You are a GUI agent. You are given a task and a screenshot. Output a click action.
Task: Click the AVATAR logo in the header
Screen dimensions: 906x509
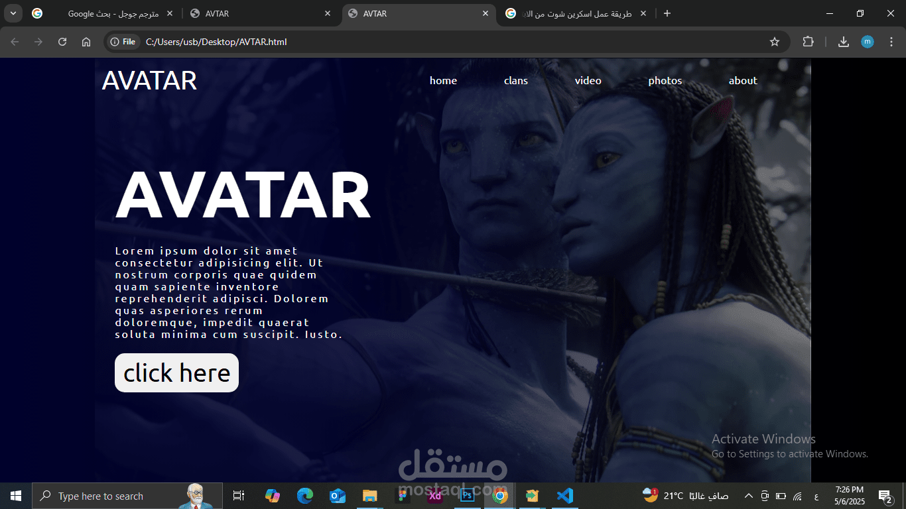[x=149, y=81]
